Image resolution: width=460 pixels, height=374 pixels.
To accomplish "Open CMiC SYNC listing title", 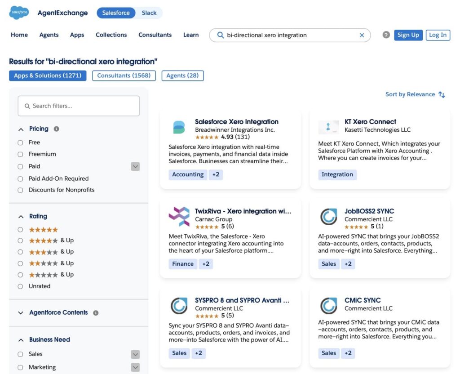I will 363,300.
